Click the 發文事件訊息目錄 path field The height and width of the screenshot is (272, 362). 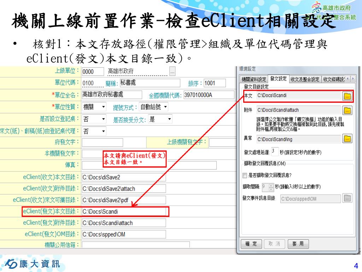point(310,199)
